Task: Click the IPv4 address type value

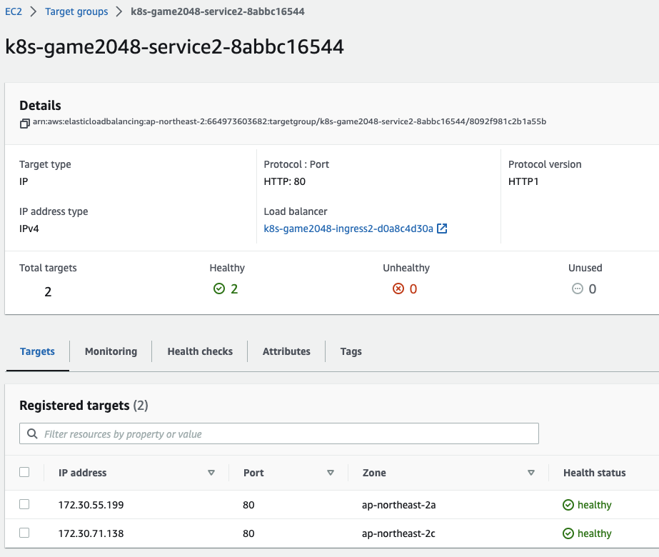Action: coord(29,229)
